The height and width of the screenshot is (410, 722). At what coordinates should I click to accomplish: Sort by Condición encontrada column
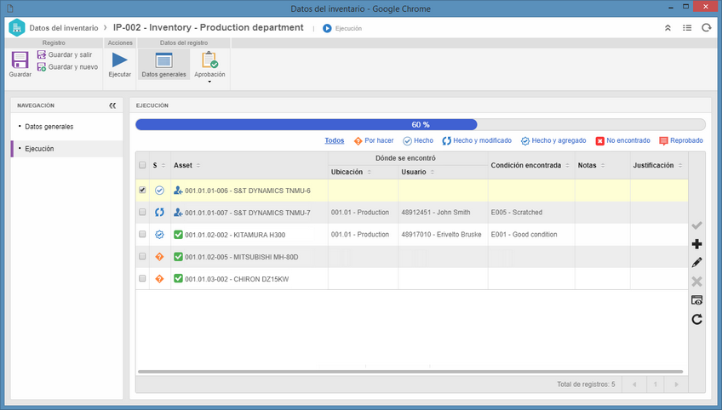pos(530,165)
